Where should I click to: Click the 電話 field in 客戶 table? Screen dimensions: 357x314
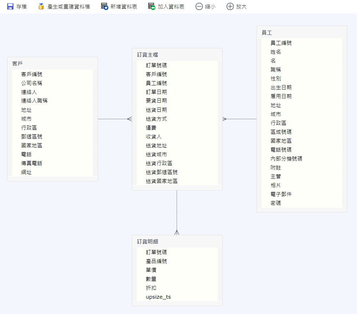pos(53,154)
